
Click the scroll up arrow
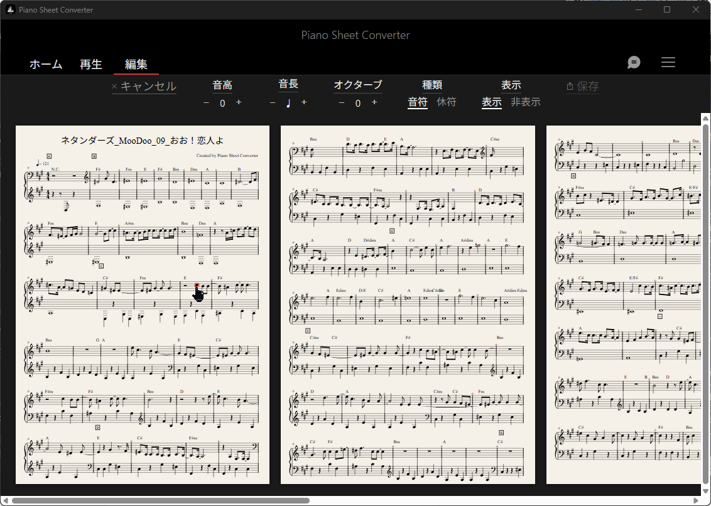705,118
